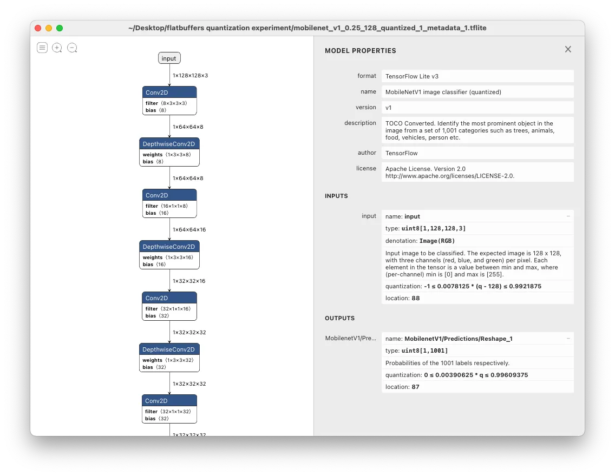Zoom out of the model graph
The width and height of the screenshot is (615, 476).
pyautogui.click(x=72, y=48)
